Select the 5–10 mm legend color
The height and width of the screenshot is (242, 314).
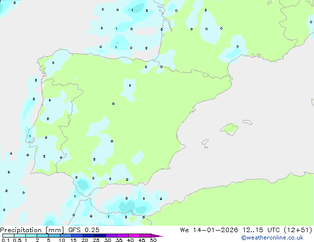(x=54, y=236)
